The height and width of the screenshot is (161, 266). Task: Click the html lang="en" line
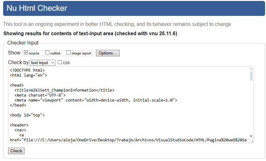[x=28, y=75]
